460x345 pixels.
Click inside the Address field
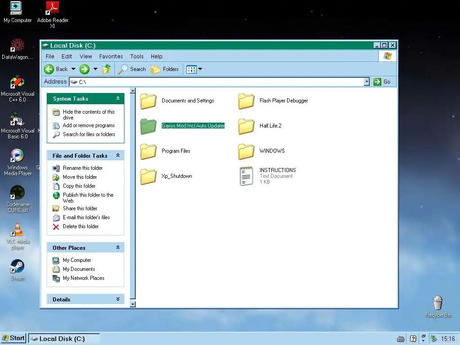tap(217, 82)
